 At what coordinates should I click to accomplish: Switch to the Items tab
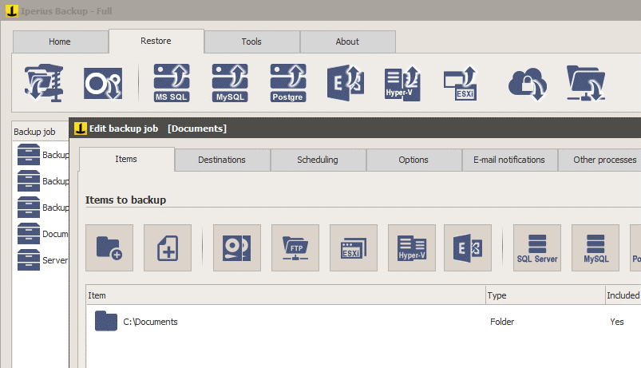pos(126,159)
